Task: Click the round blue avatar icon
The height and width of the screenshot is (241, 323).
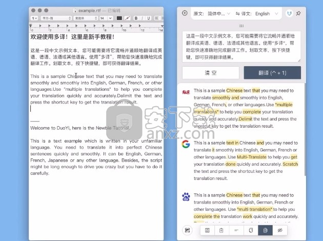Action: pos(289,14)
